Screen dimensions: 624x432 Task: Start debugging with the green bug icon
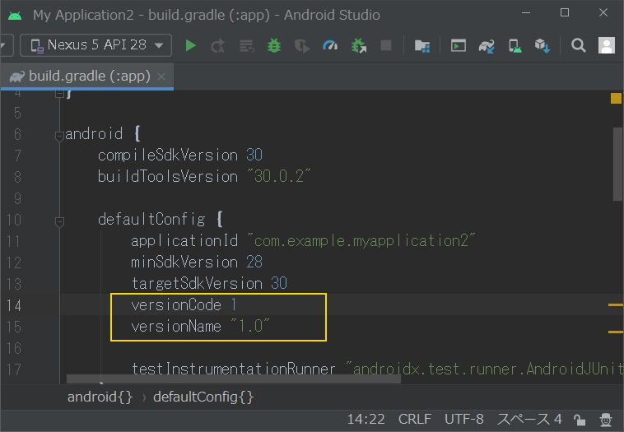point(274,46)
